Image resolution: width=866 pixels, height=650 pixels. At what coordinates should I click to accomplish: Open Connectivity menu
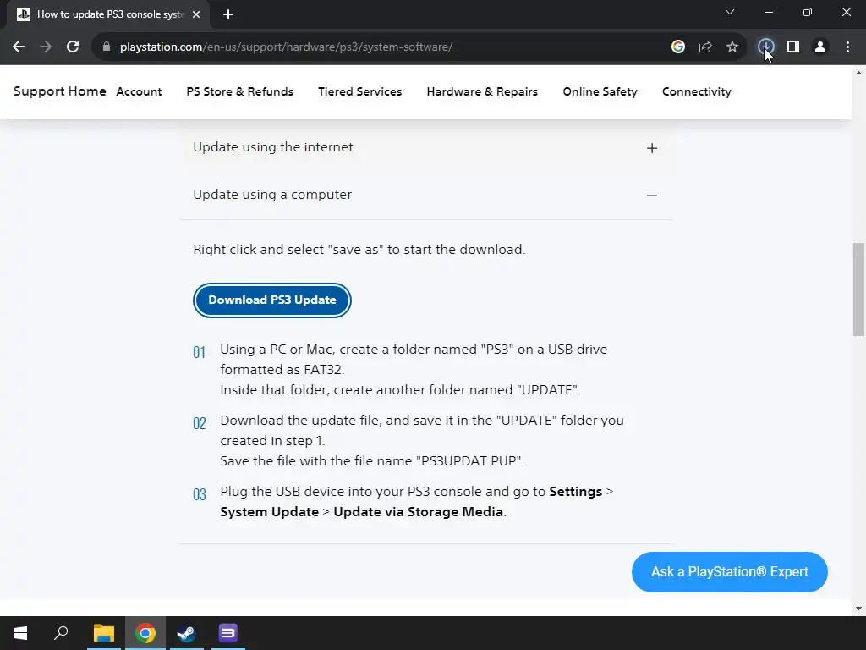tap(697, 91)
